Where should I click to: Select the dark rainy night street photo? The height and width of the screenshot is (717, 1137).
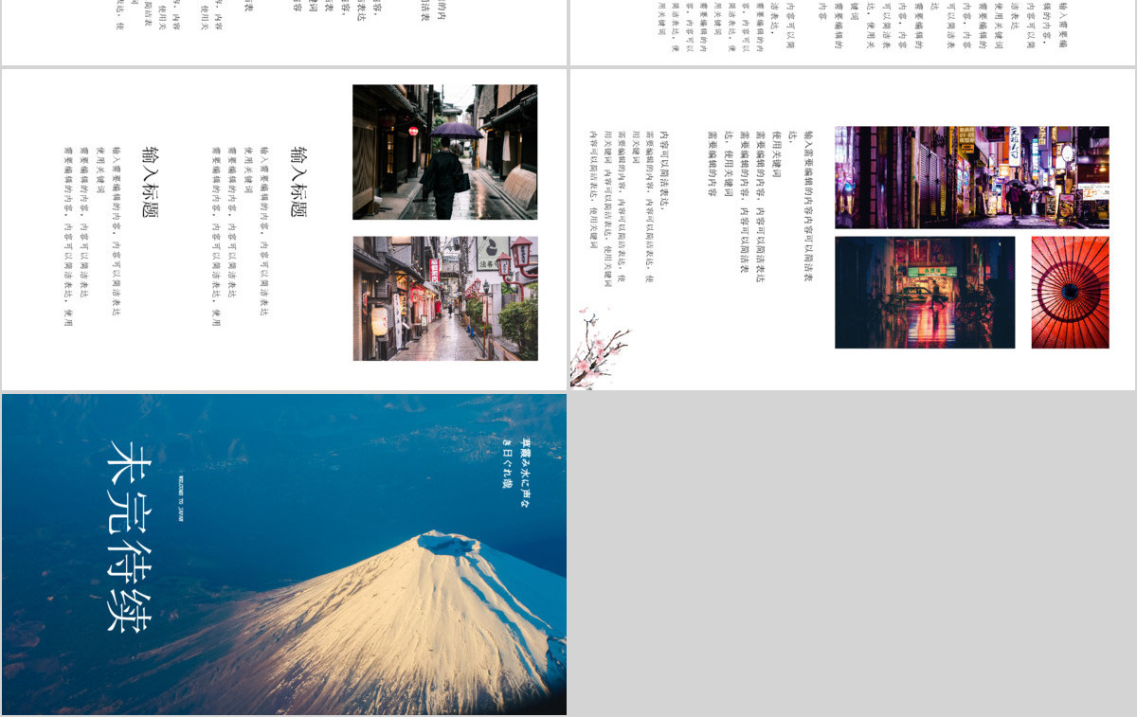tap(925, 293)
